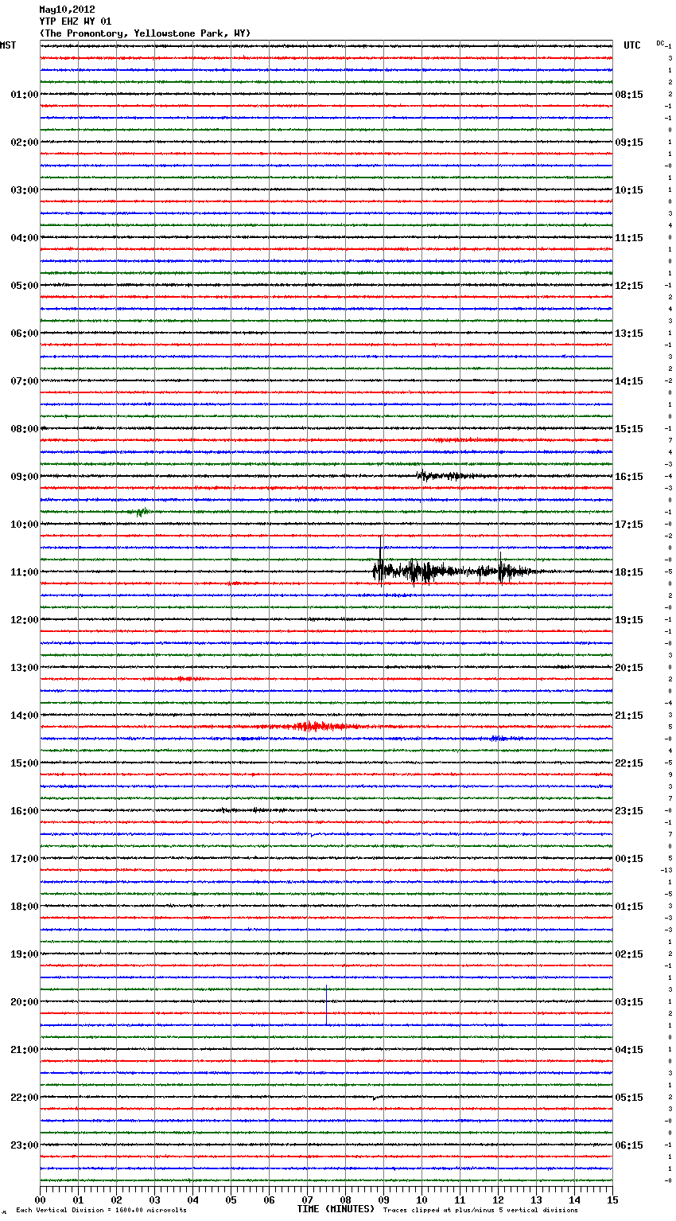Select the 14:00 MST time label
This screenshot has width=676, height=1221.
(24, 716)
